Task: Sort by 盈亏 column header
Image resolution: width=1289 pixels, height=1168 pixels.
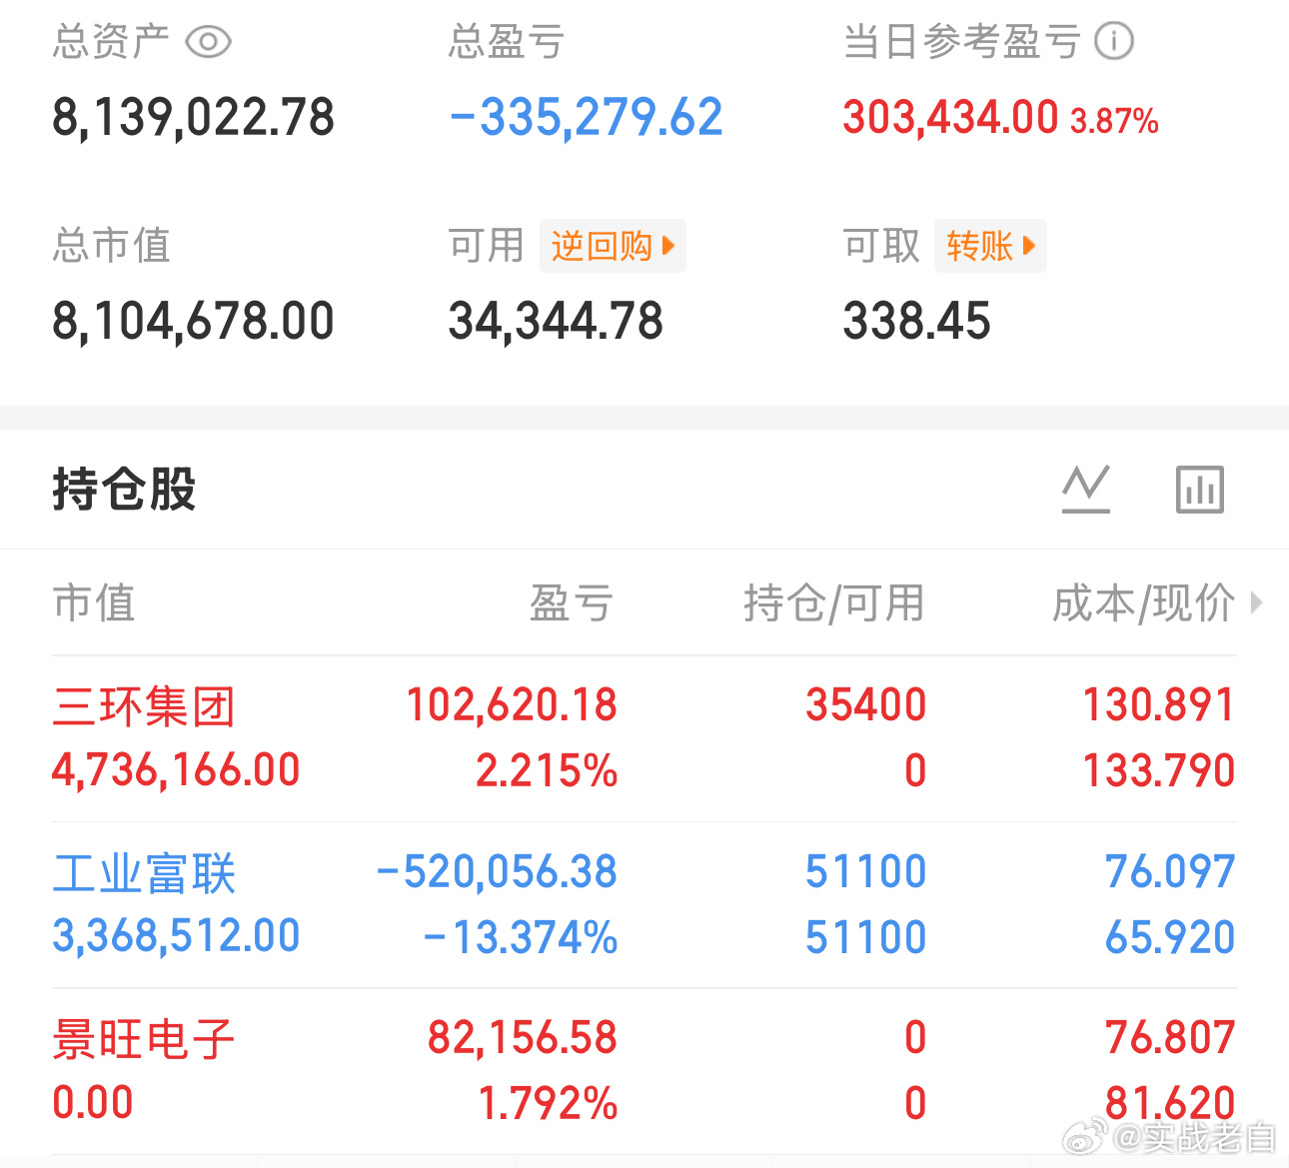Action: (571, 602)
